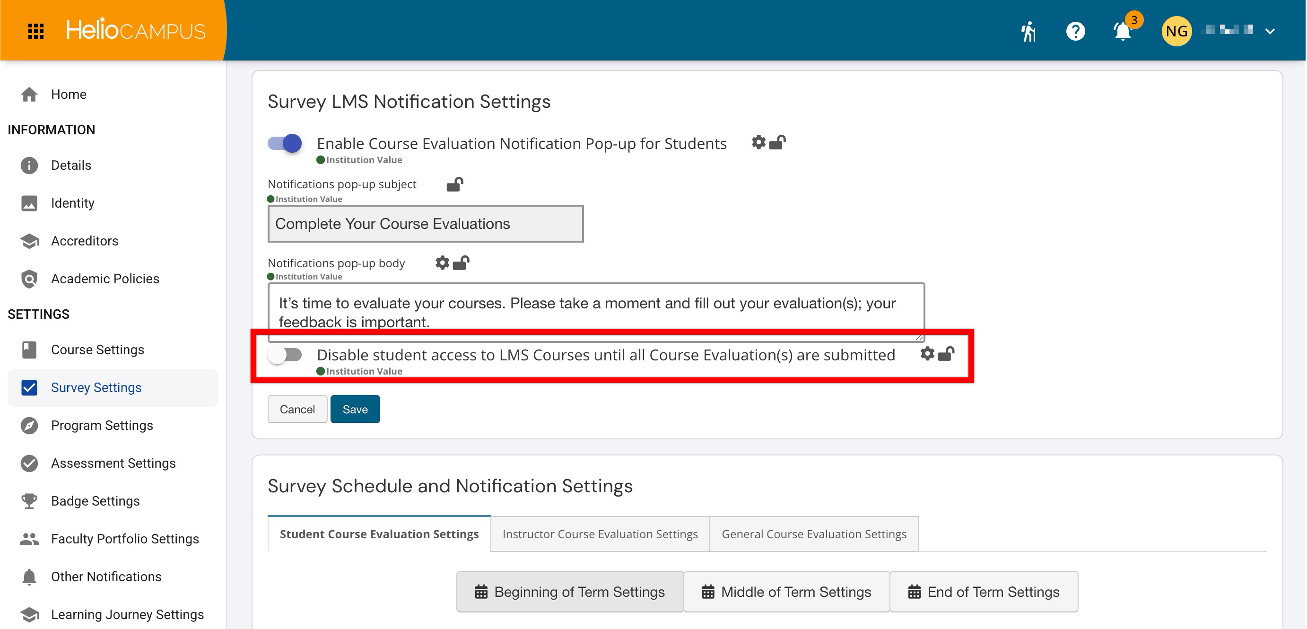The width and height of the screenshot is (1307, 629).
Task: Click the Save button
Action: tap(355, 409)
